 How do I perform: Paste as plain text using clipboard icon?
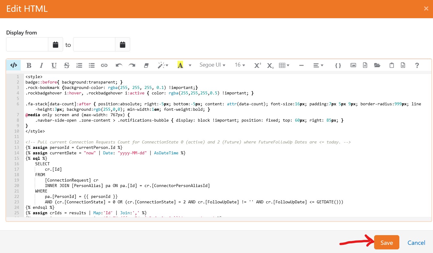pos(392,65)
